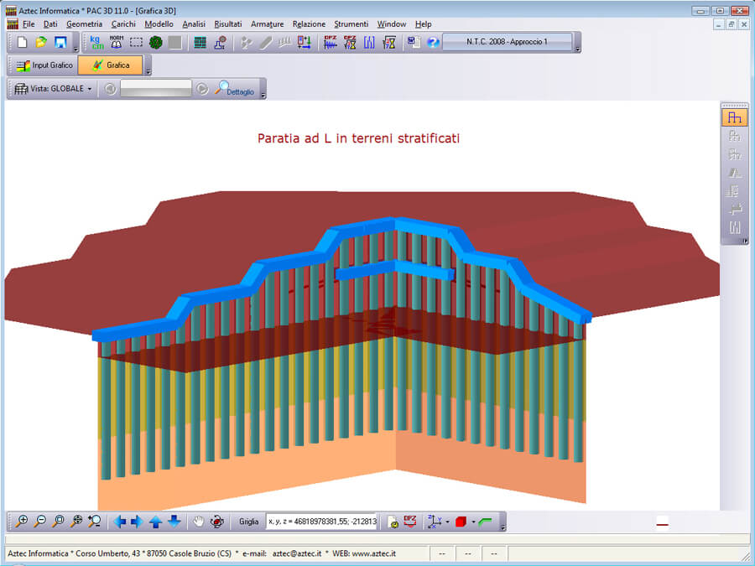Select the pan hand tool
This screenshot has width=755, height=566.
pyautogui.click(x=199, y=522)
